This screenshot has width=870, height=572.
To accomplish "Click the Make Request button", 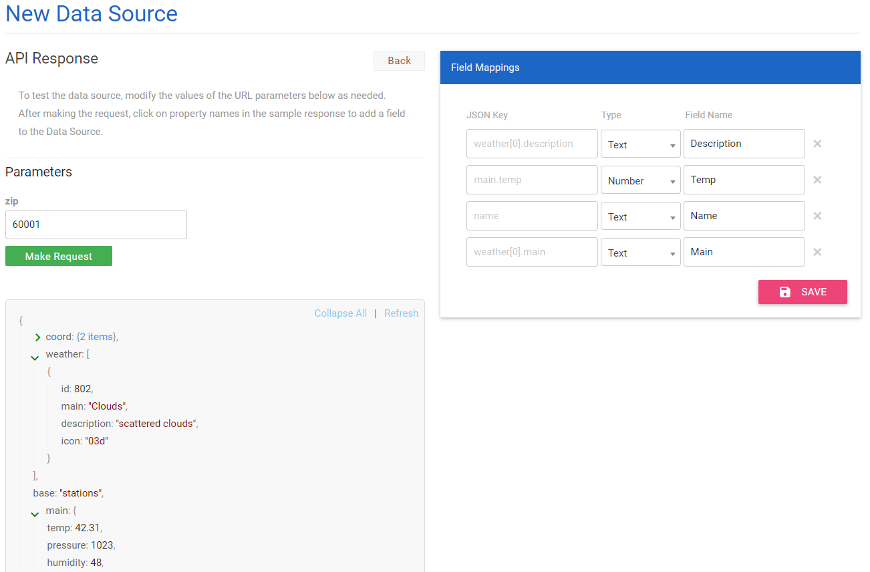I will (x=58, y=256).
